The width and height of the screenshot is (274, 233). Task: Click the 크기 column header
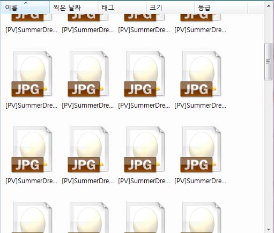pyautogui.click(x=171, y=7)
